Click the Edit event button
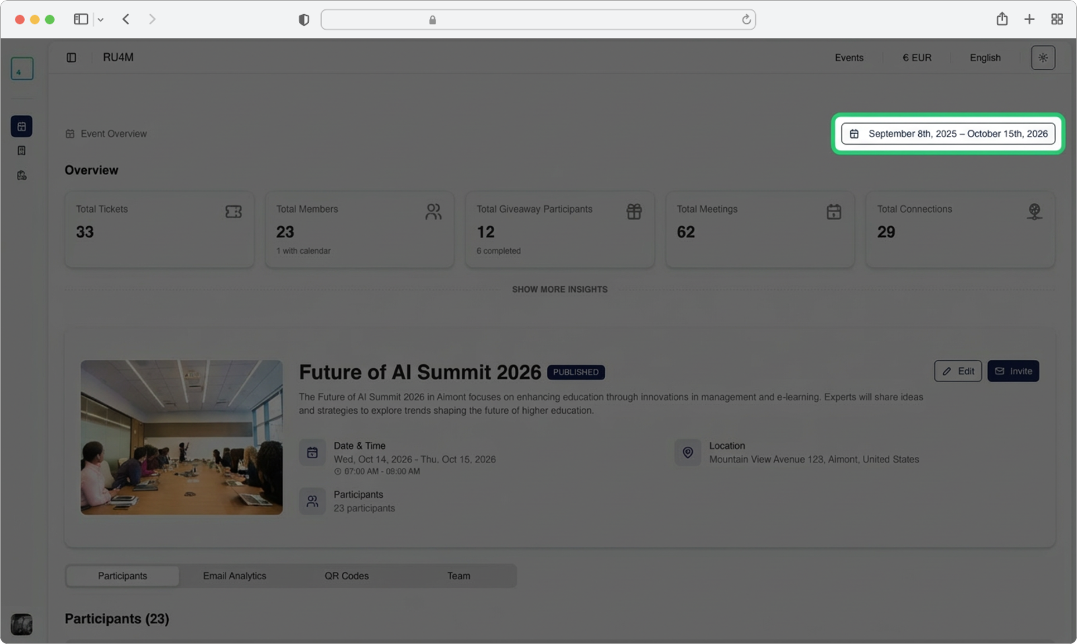1077x644 pixels. pos(958,371)
